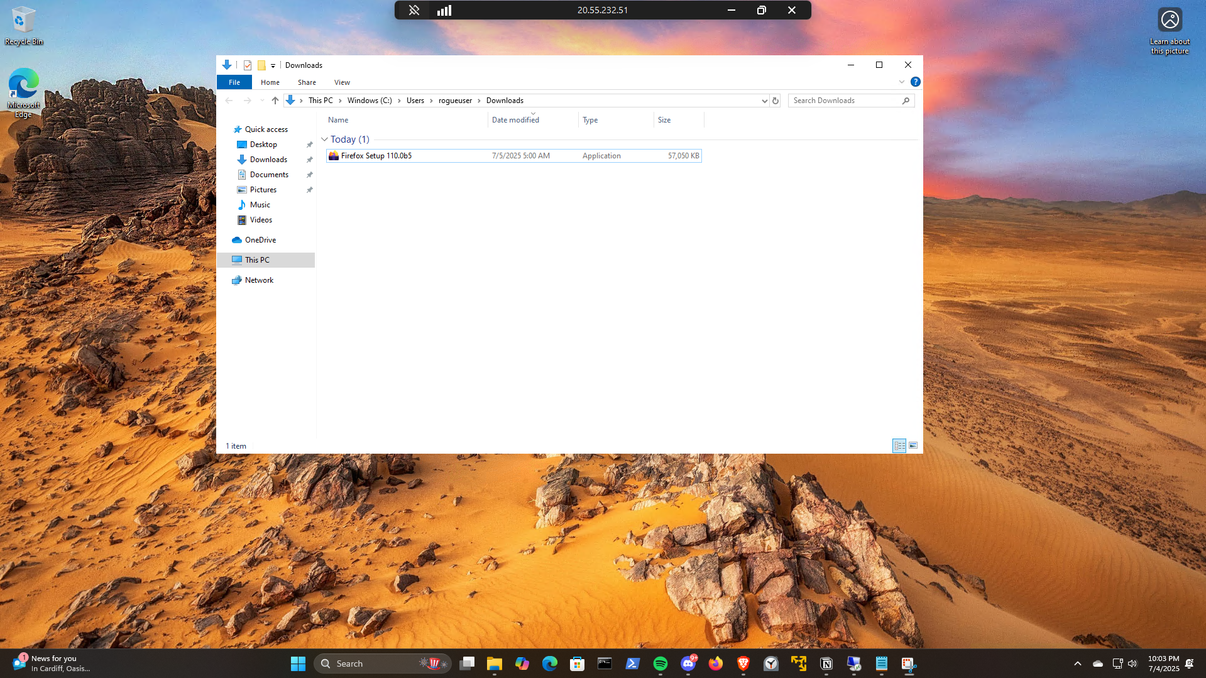Switch to Large icons view layout
The height and width of the screenshot is (678, 1206).
point(913,446)
